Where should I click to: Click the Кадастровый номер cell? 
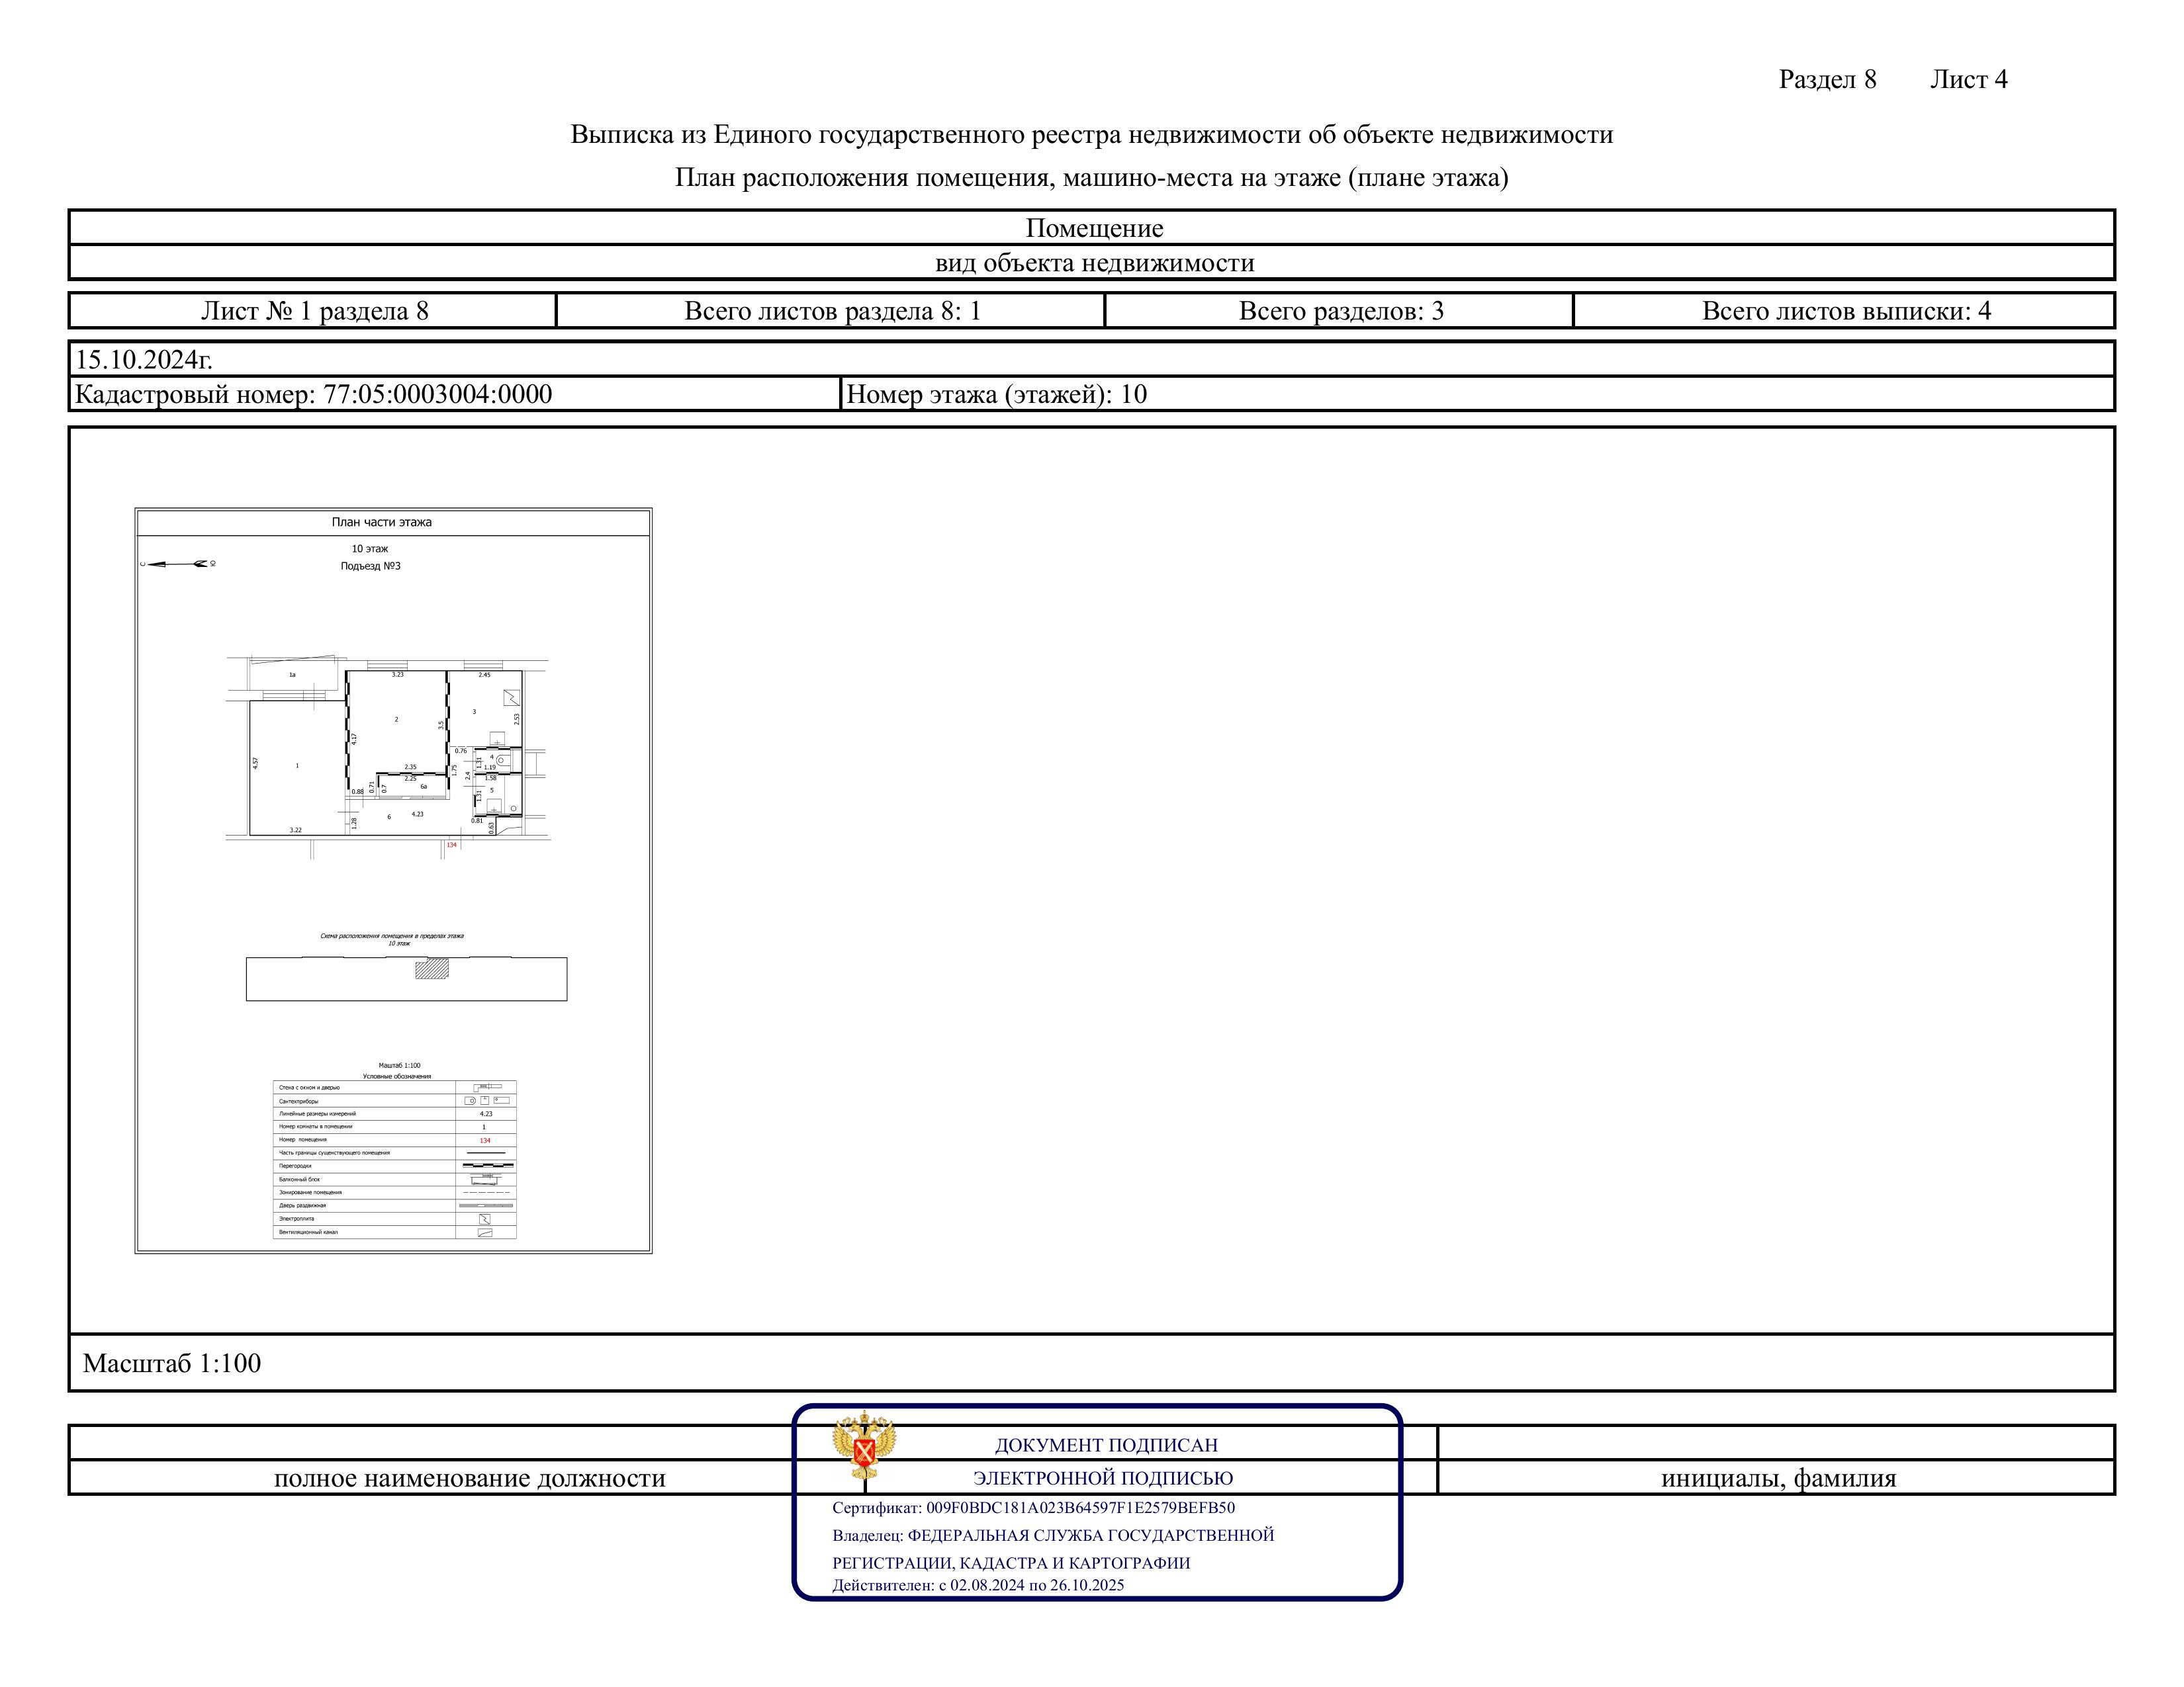(x=313, y=394)
